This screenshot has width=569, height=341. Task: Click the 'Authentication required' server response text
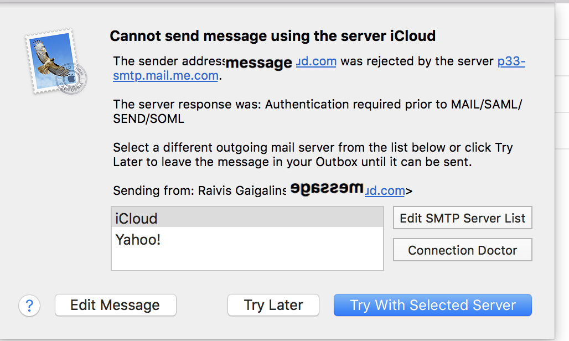click(x=317, y=105)
